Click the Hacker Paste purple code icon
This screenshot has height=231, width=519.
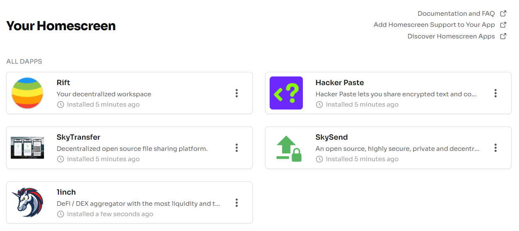pyautogui.click(x=286, y=93)
